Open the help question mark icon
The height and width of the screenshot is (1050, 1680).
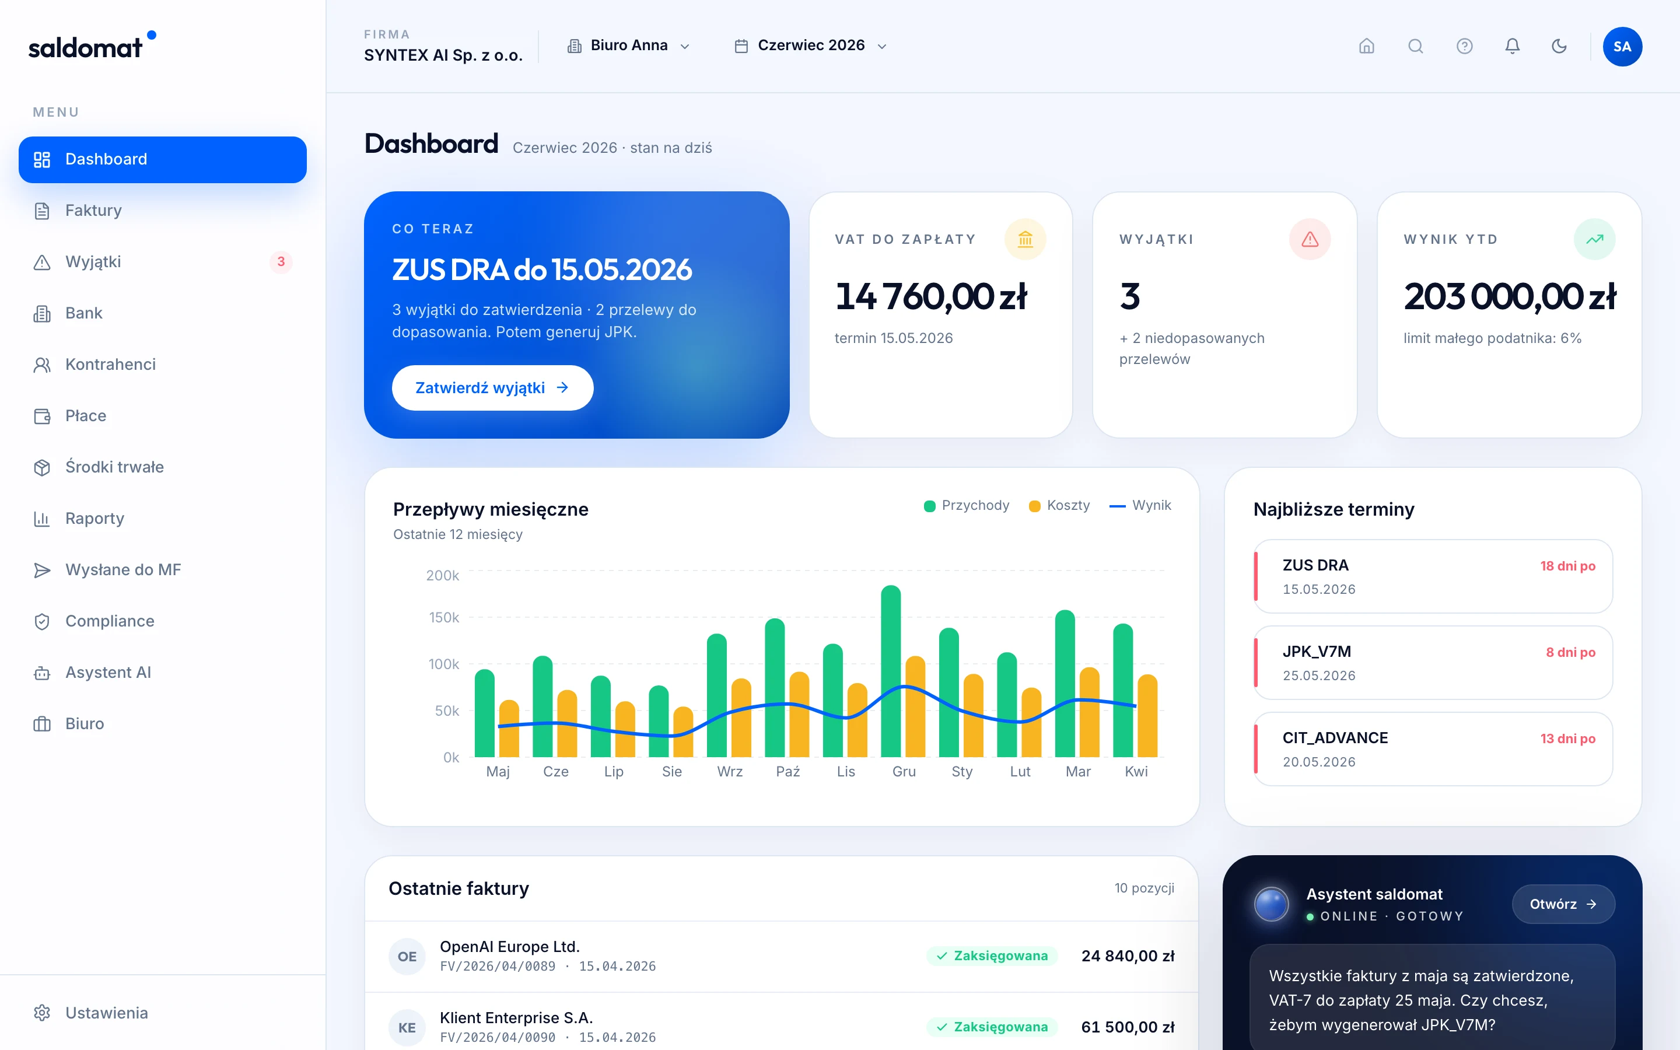click(x=1464, y=46)
